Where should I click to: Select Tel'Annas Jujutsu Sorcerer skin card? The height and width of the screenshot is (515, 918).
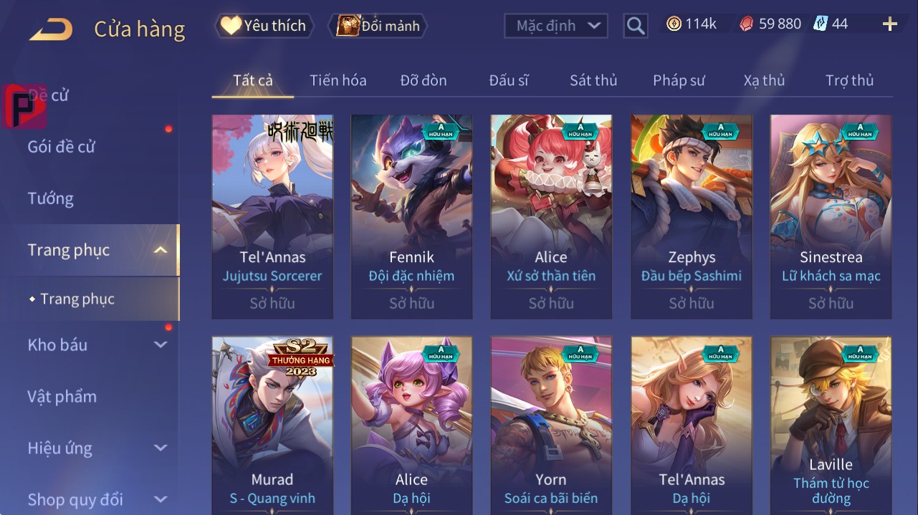tap(272, 216)
